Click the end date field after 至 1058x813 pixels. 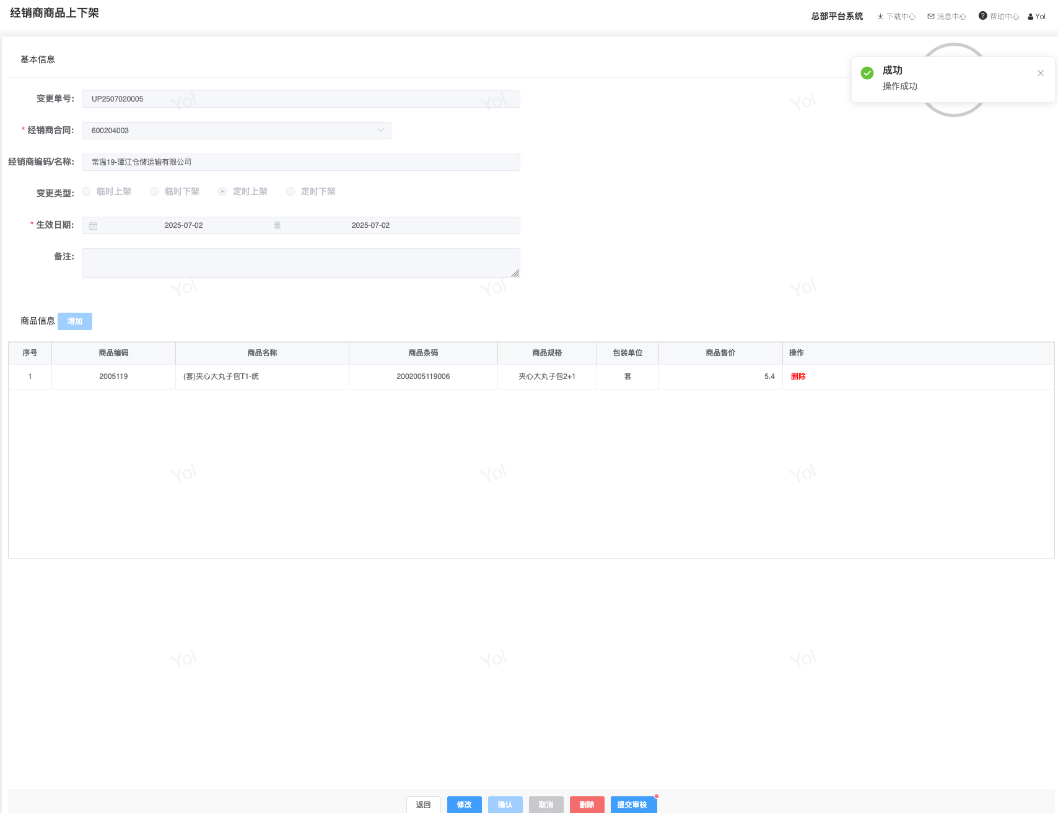point(371,225)
